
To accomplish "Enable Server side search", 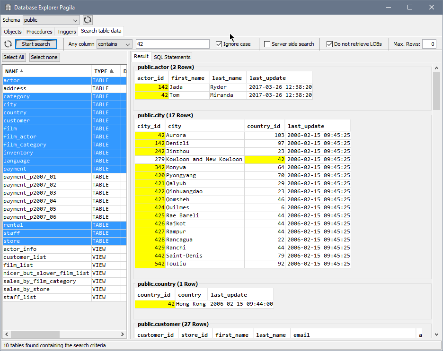I will point(268,43).
